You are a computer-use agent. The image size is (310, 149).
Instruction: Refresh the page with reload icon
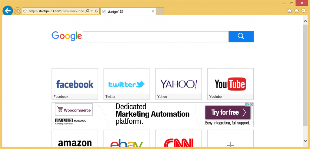(97, 11)
